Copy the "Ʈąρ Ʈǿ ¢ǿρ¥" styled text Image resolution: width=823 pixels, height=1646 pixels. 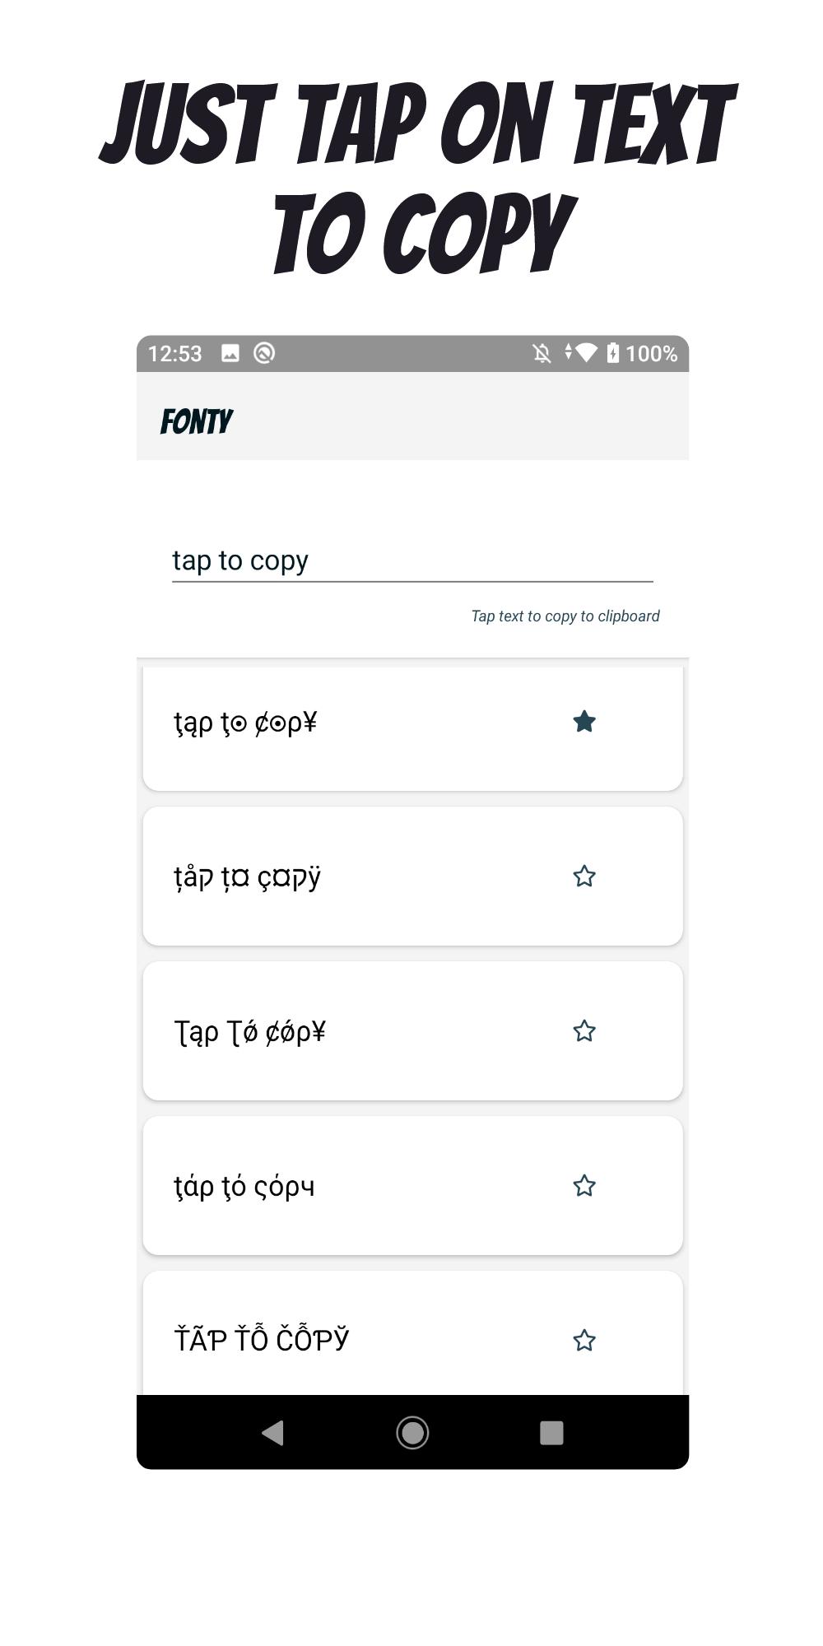point(250,1032)
